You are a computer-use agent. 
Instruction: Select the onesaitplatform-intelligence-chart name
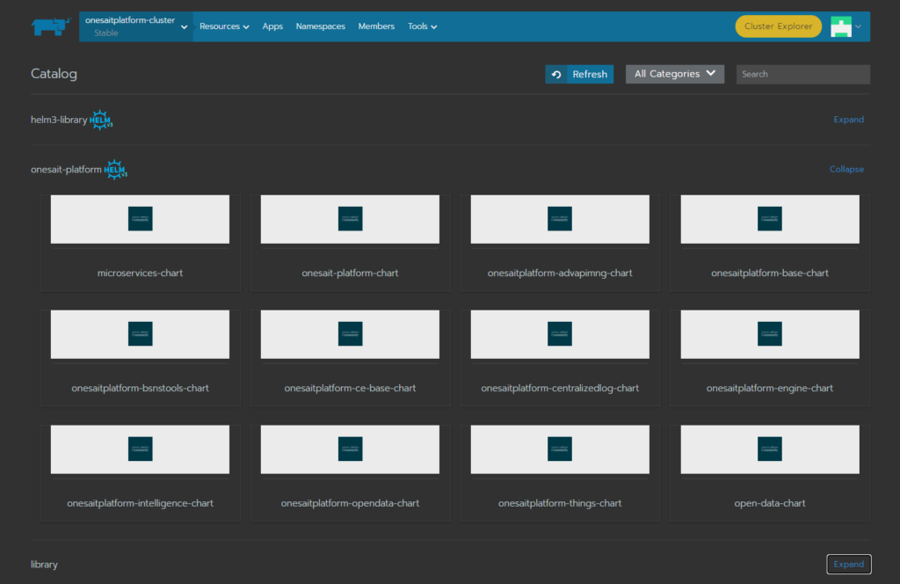140,504
